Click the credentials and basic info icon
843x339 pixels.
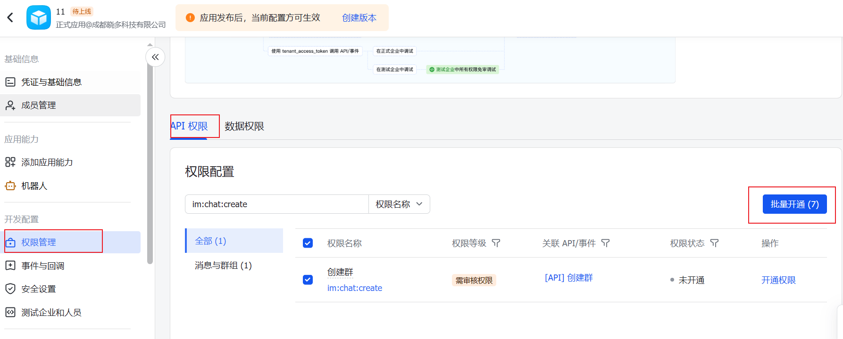(x=10, y=82)
